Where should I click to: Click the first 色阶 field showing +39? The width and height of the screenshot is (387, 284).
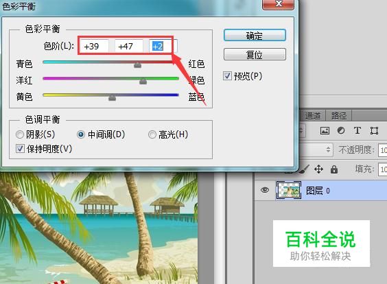(95, 46)
